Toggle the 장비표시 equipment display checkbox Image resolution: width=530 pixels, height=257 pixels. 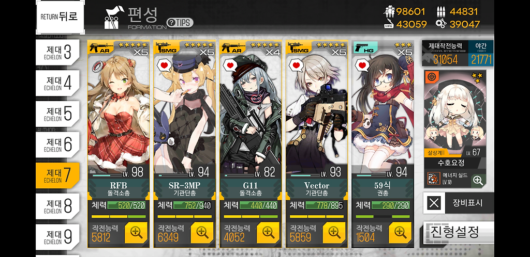pos(434,203)
